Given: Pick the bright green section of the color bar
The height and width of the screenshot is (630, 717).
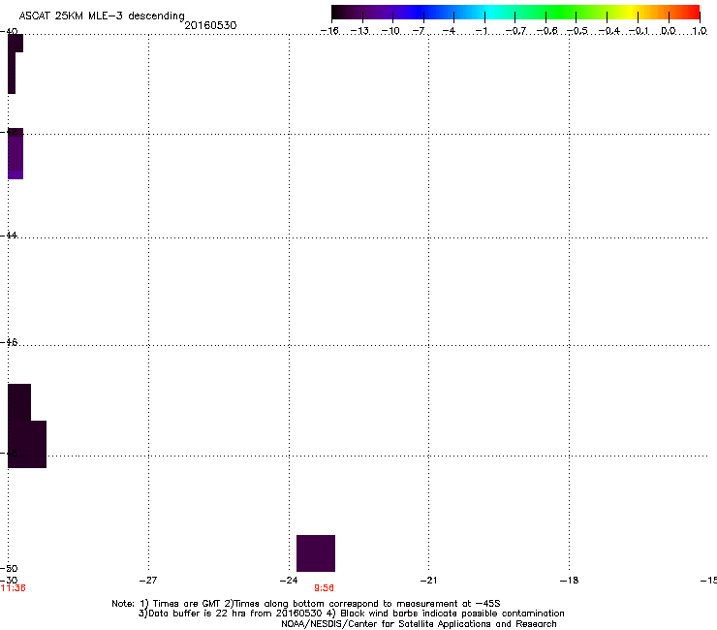Looking at the screenshot, I should tap(562, 12).
